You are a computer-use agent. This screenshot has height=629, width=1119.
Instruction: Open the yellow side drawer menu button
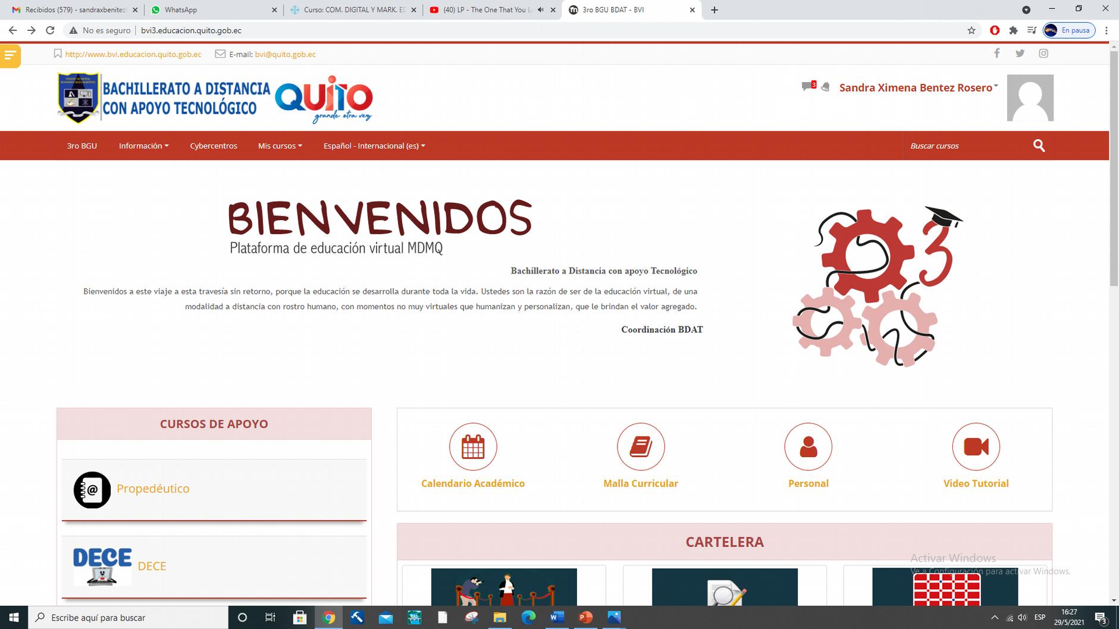coord(10,56)
